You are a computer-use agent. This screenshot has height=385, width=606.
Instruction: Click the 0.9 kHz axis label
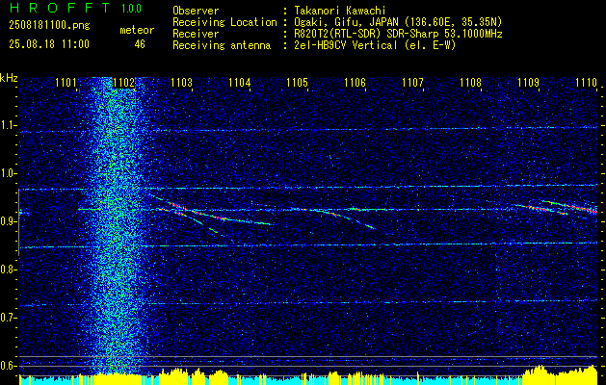[8, 221]
